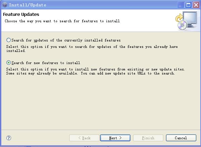201x147 pixels.
Task: Dismiss the wizard using the Cancel button
Action: [181, 138]
